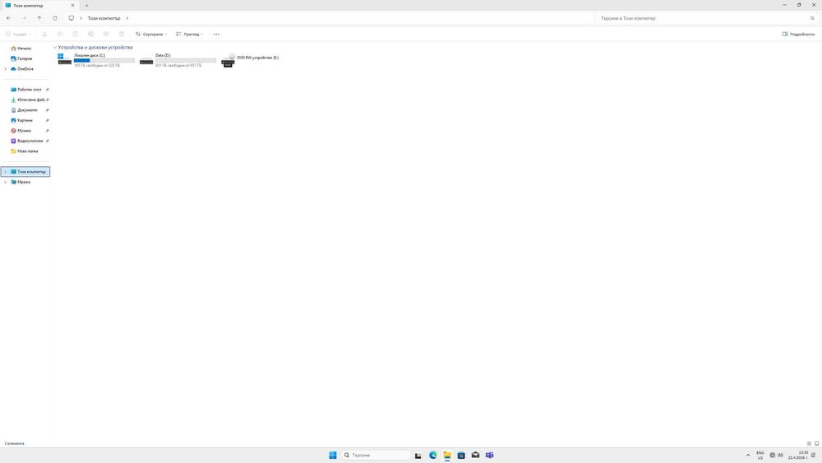The image size is (822, 463).
Task: Open the Работен плот quick-access folder
Action: tap(30, 90)
